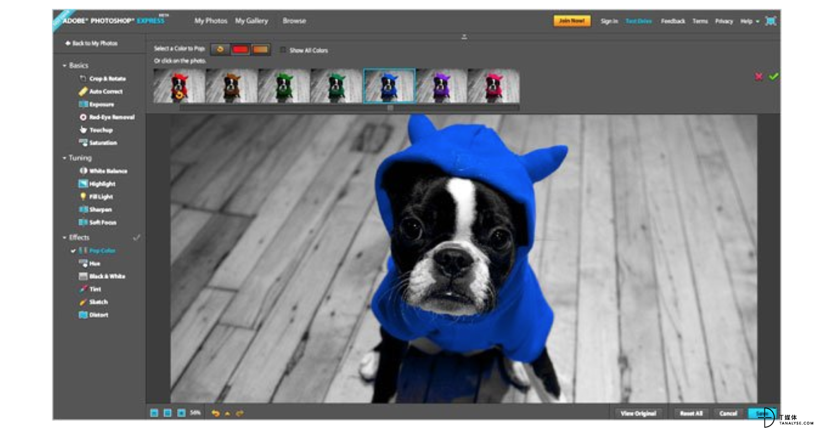Screen dimensions: 828x435
Task: Click the 56% zoom value
Action: tap(196, 413)
